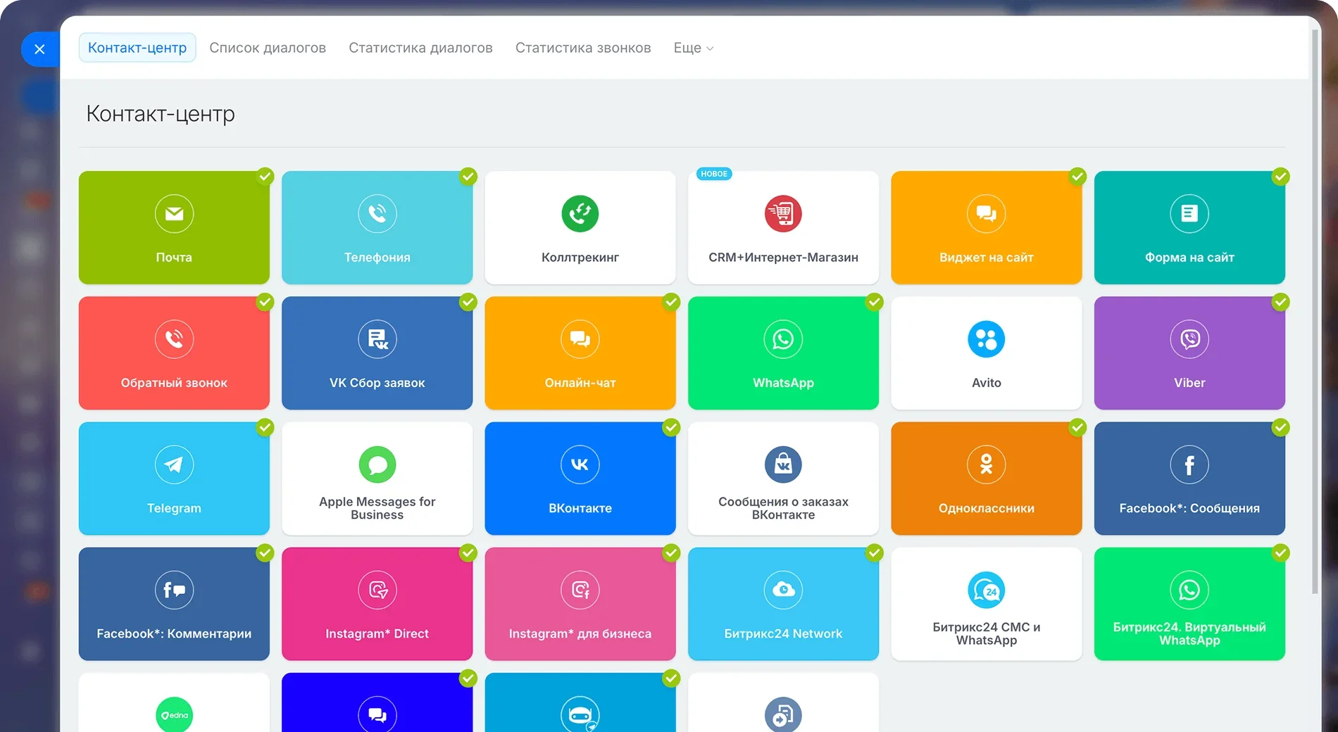Open the Viber channel icon

[1189, 339]
